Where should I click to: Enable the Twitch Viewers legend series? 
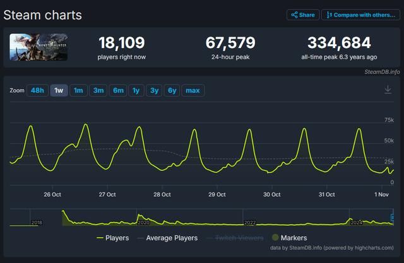pos(235,238)
